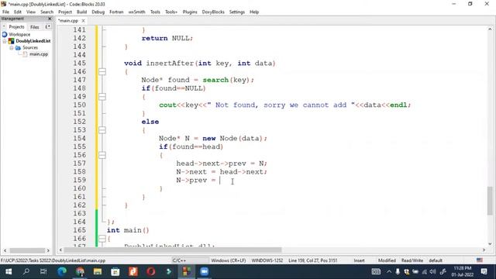Open the View menu
The height and width of the screenshot is (279, 496).
click(x=31, y=12)
